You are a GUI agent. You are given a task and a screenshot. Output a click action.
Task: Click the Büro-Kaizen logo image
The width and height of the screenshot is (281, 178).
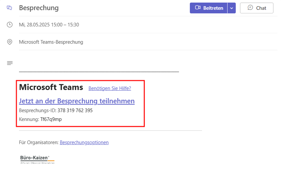coord(37,160)
